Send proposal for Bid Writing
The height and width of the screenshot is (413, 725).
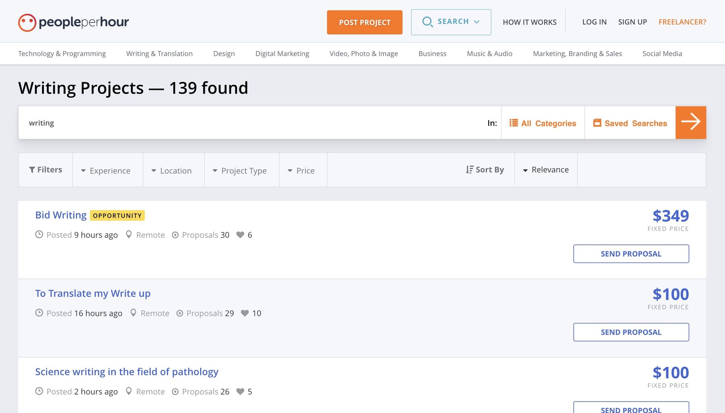[631, 254]
